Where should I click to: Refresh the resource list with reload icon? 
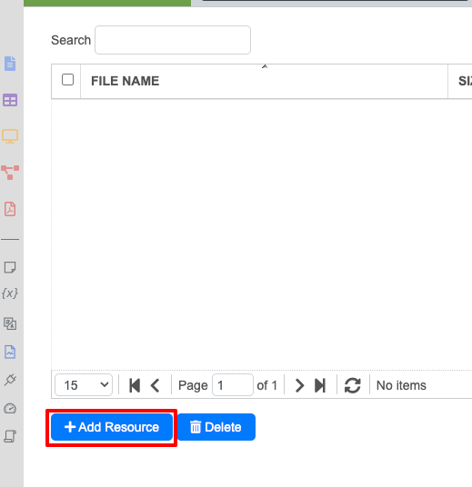(x=353, y=385)
